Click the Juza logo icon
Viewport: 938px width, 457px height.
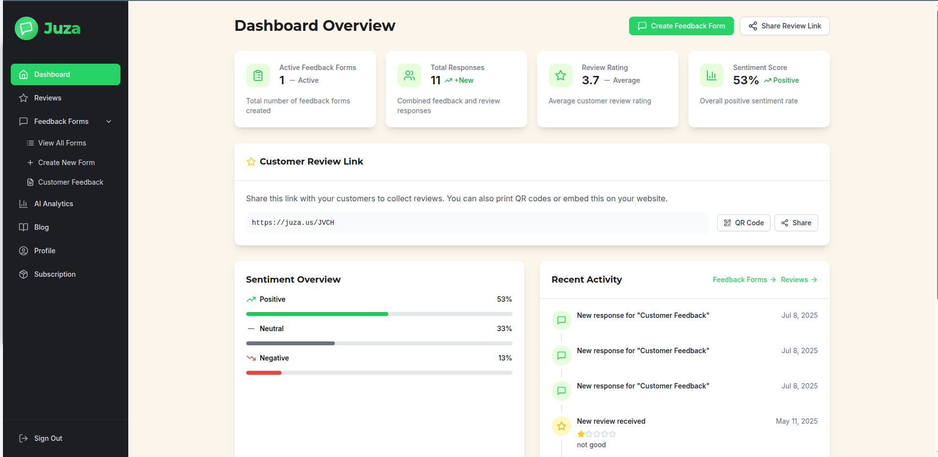click(x=26, y=28)
